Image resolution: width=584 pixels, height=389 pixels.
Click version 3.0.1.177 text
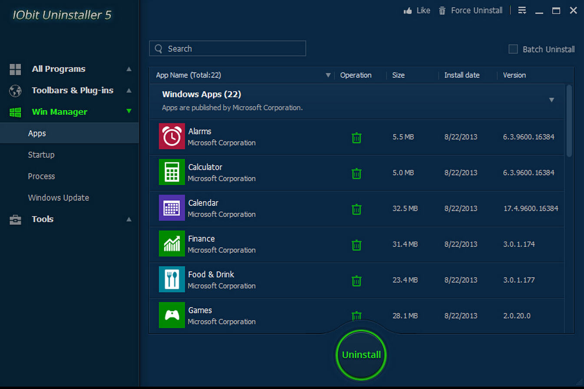tap(519, 280)
